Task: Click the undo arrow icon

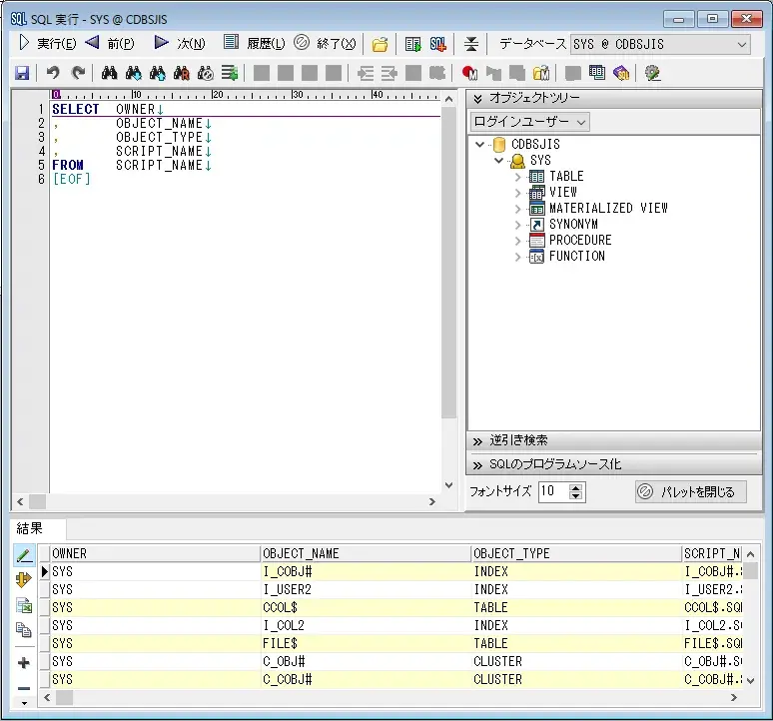Action: click(53, 73)
